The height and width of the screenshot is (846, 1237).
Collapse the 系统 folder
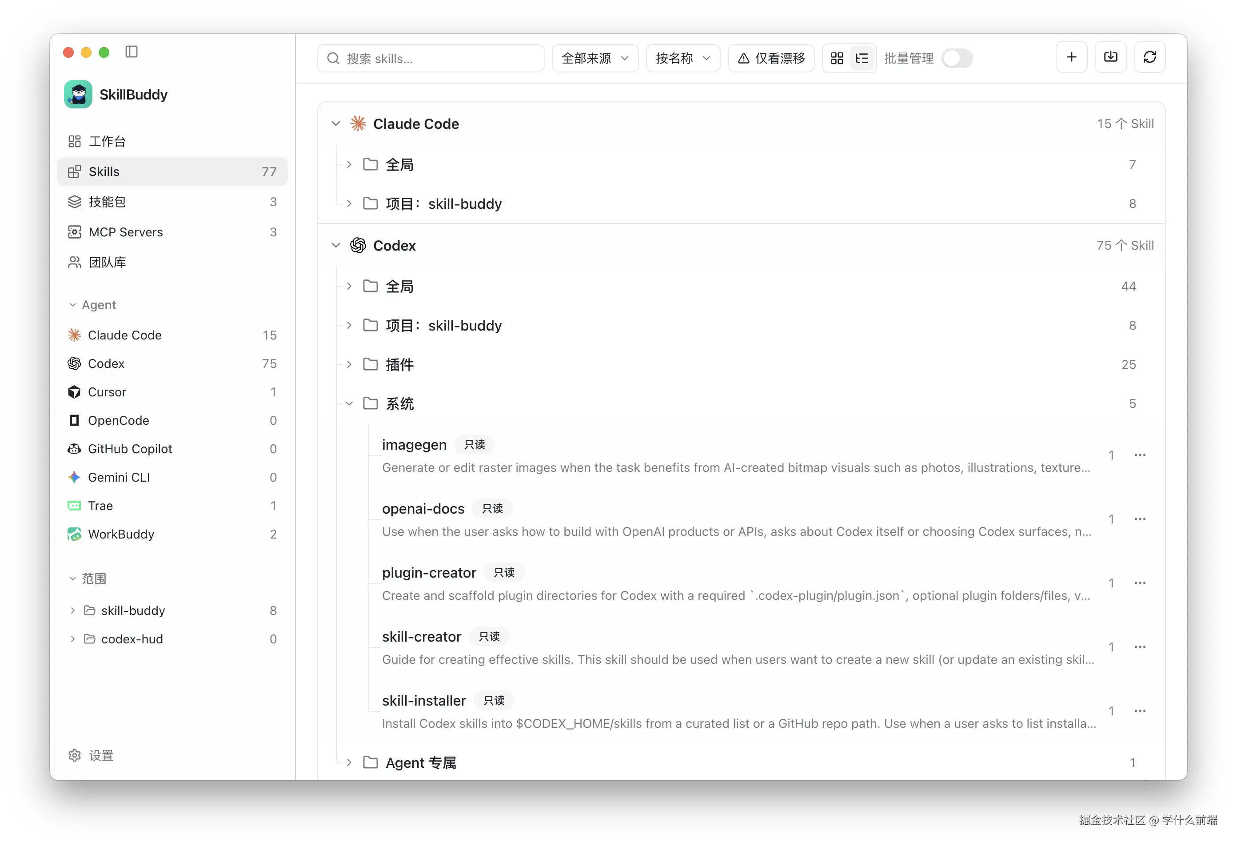coord(349,403)
